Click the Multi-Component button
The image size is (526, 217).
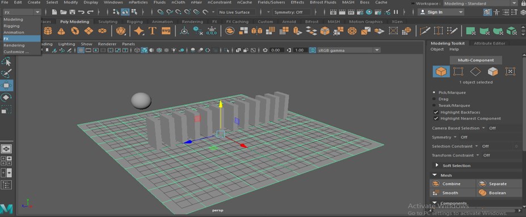click(x=475, y=60)
